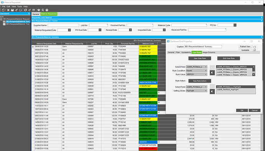This screenshot has height=151, width=265.
Task: Click the remove-rule left arrow beside view rules list
Action: [x=212, y=73]
